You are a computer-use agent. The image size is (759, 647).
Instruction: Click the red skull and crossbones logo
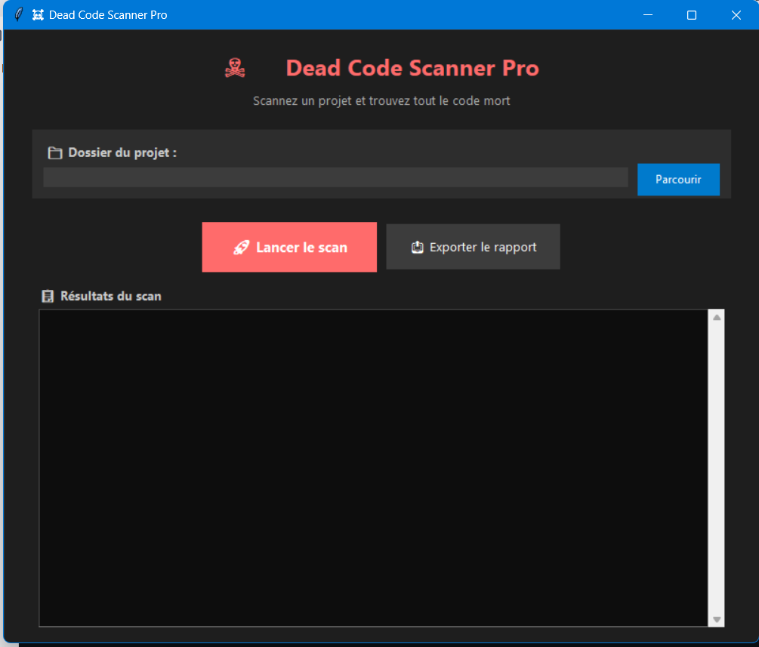(235, 68)
